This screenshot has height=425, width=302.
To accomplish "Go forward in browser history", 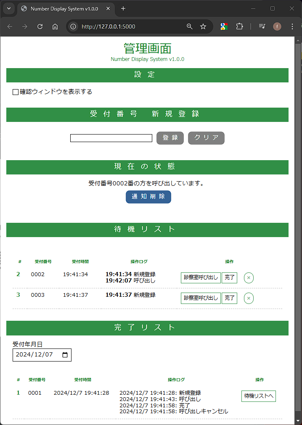I will pos(25,26).
